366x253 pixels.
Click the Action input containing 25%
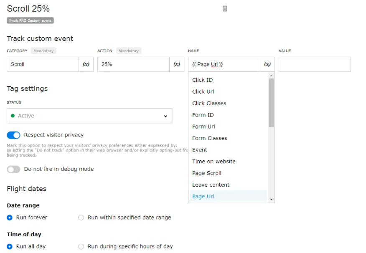(x=133, y=64)
